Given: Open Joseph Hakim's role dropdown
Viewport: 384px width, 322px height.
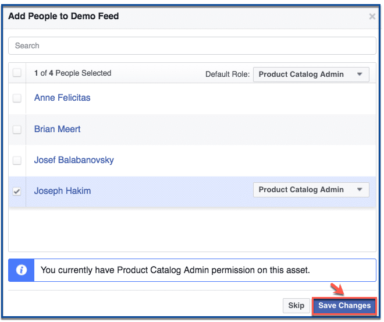Looking at the screenshot, I should pyautogui.click(x=311, y=190).
